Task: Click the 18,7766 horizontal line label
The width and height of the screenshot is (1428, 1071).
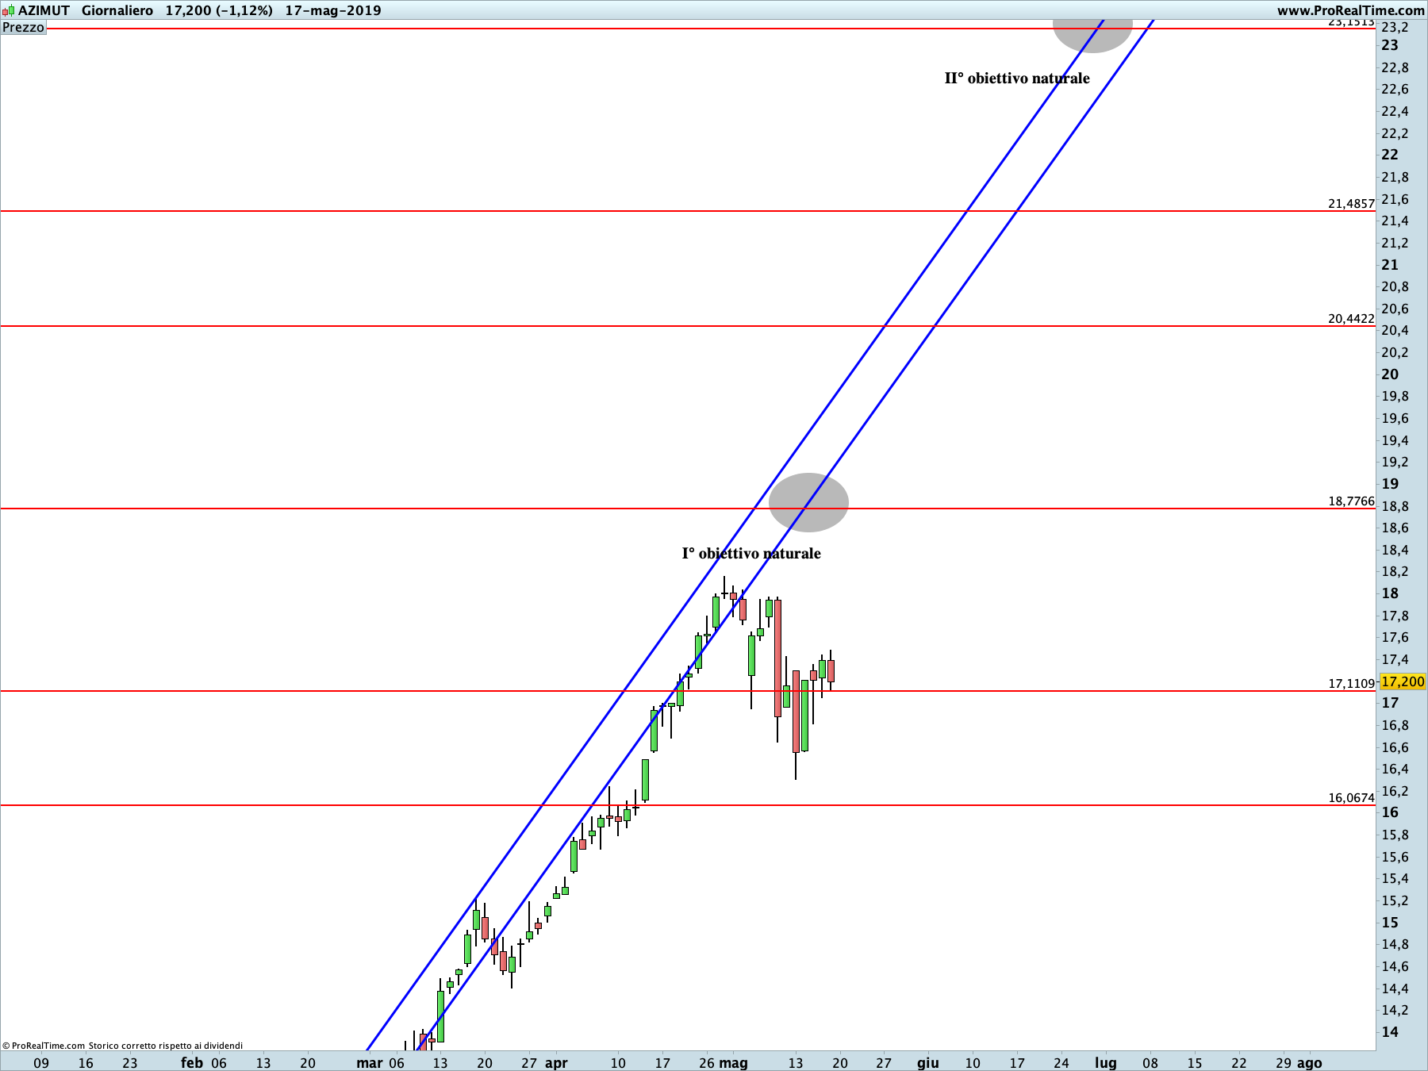Action: click(1351, 501)
